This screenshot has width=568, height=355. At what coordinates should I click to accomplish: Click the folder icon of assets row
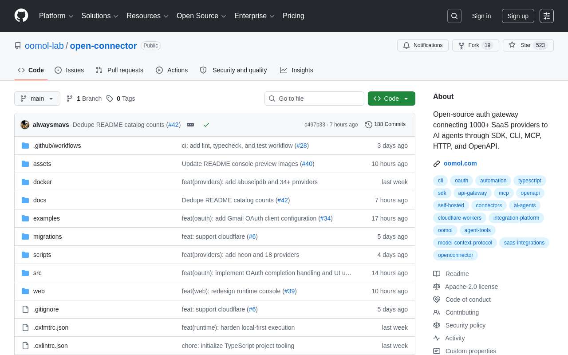point(25,164)
